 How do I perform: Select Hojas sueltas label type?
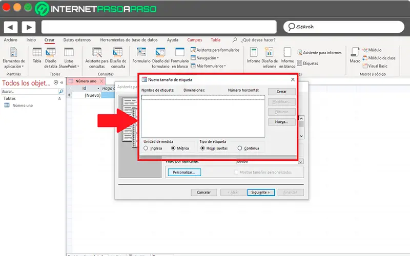click(x=202, y=148)
